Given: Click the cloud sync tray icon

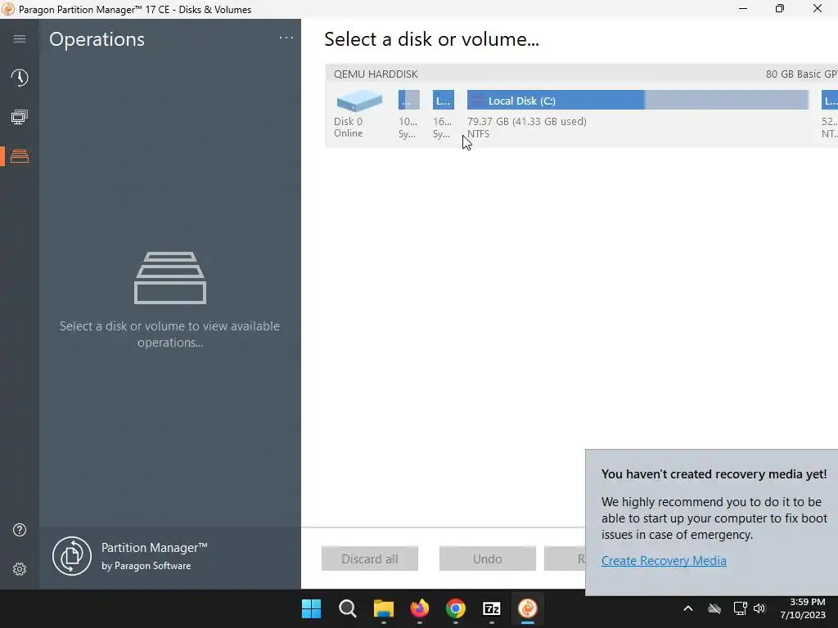Looking at the screenshot, I should click(714, 608).
